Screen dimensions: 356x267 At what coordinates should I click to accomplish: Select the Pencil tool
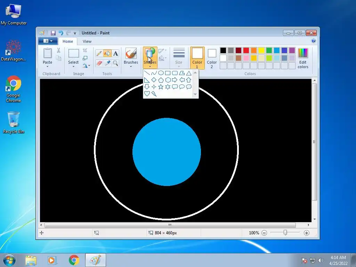[99, 53]
